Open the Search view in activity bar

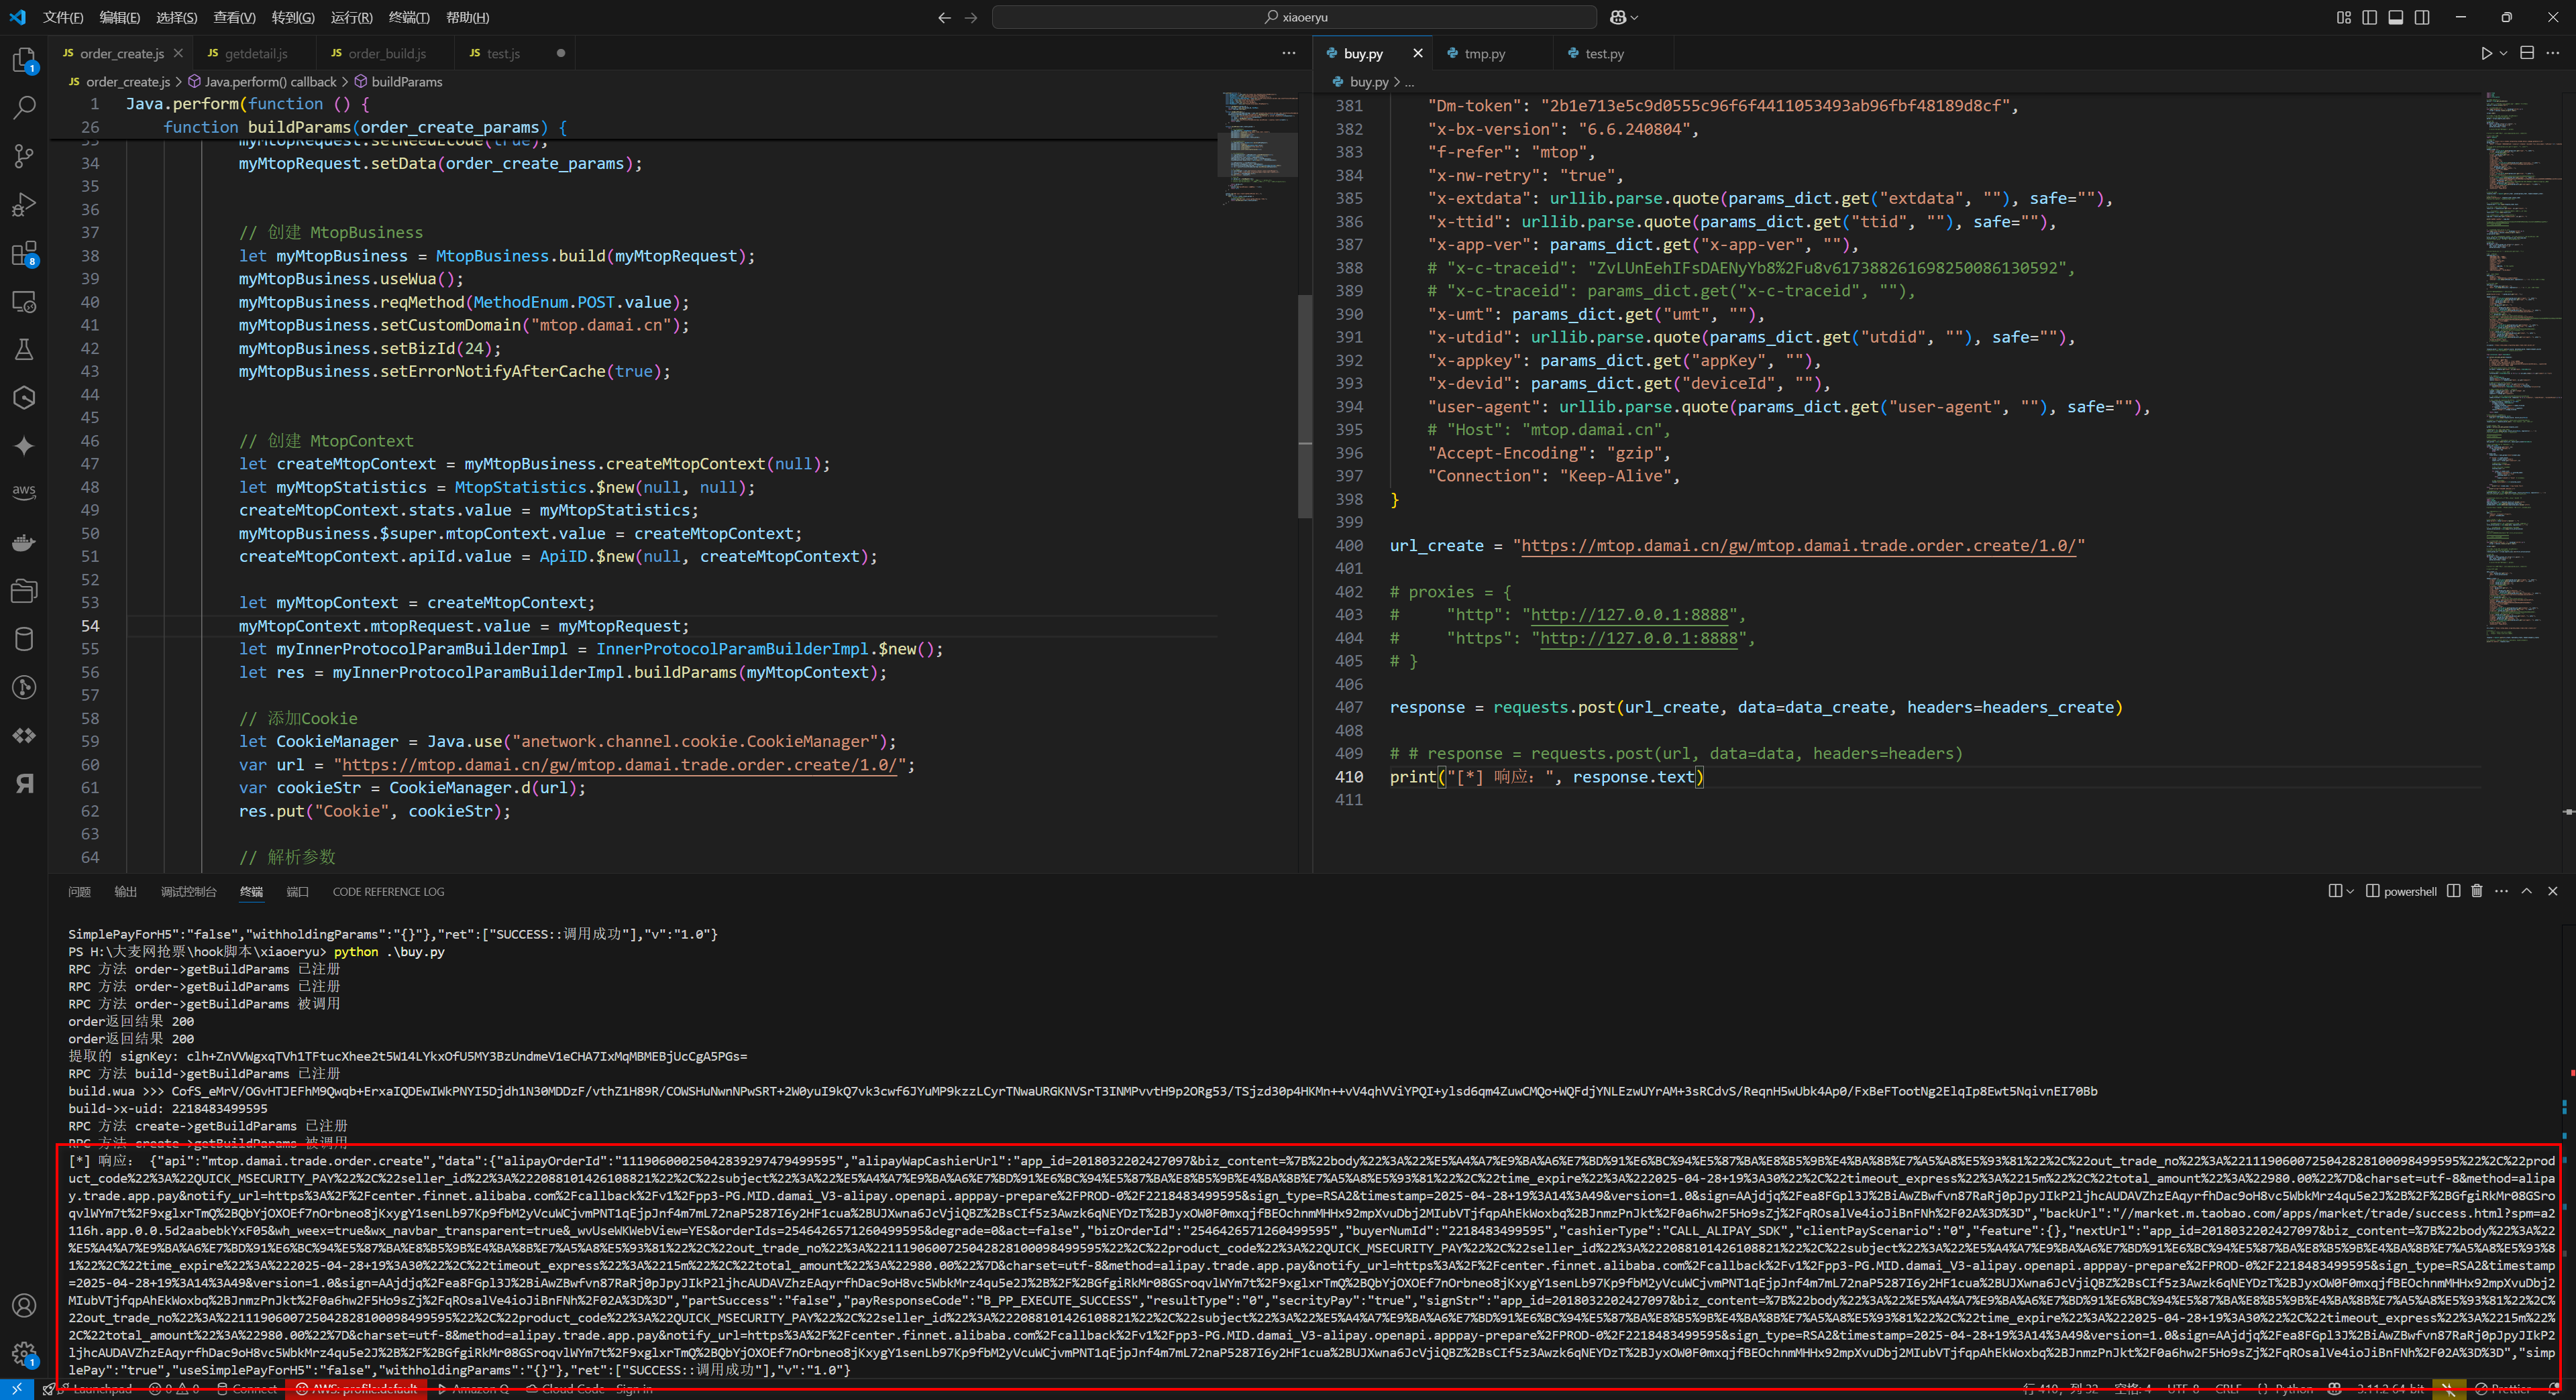pyautogui.click(x=24, y=108)
